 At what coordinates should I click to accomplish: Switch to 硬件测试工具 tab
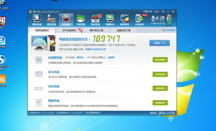pyautogui.click(x=96, y=30)
